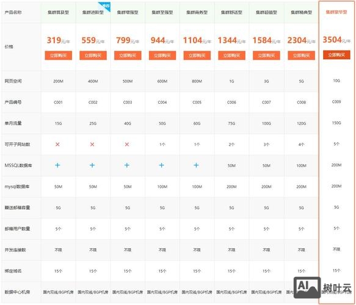356x305 pixels.
Task: Click the red X under the 799元 plan's sub-site row
Action: pyautogui.click(x=127, y=144)
